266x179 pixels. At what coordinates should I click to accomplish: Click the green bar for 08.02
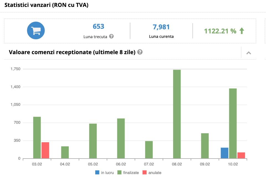[177, 114]
